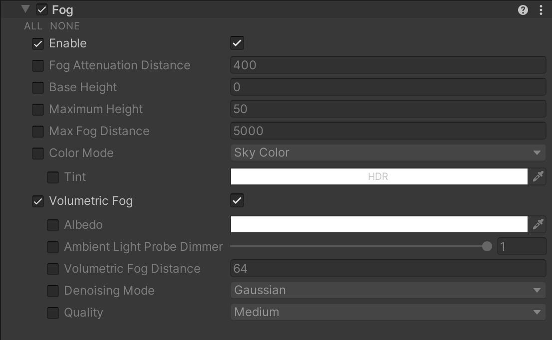Enable the Max Fog Distance override
The width and height of the screenshot is (552, 340).
(38, 131)
